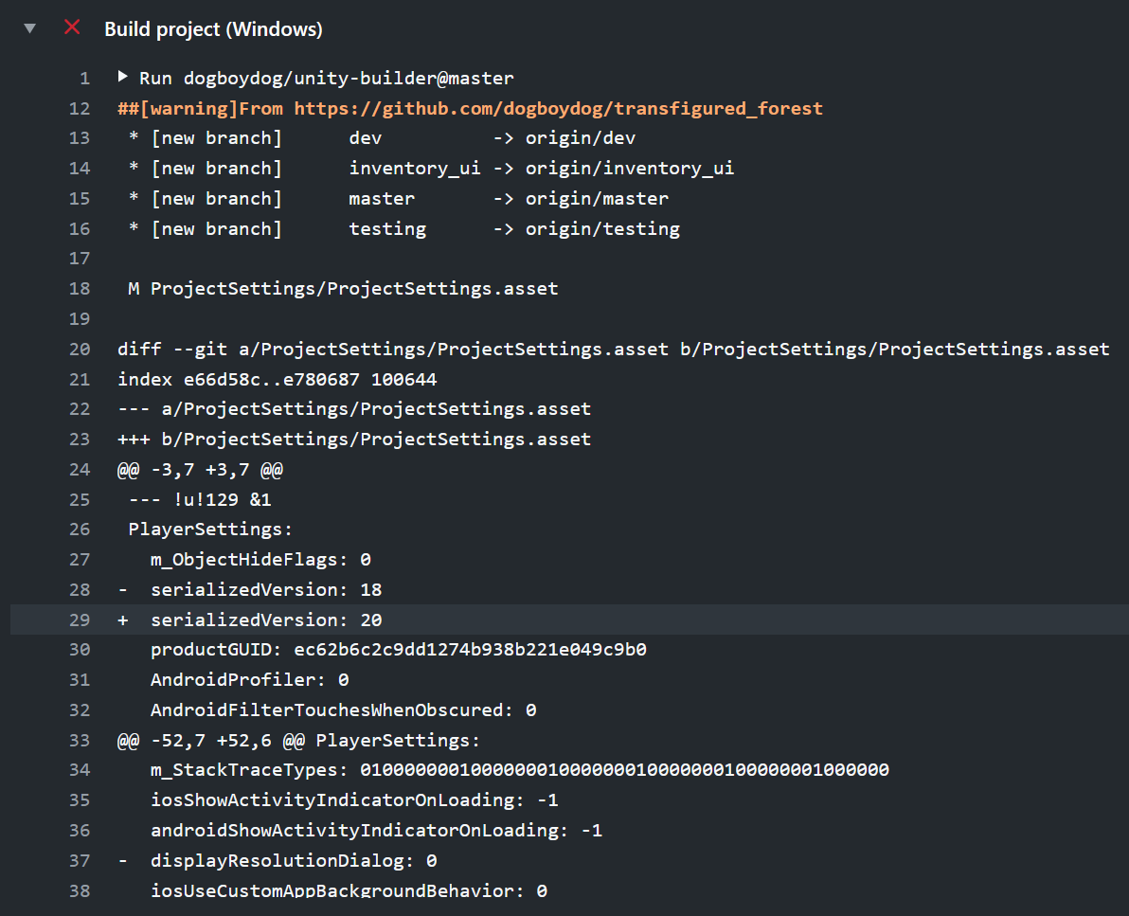The width and height of the screenshot is (1129, 916).
Task: Select 'index e66d58c..e780687 100644' line
Action: (278, 380)
